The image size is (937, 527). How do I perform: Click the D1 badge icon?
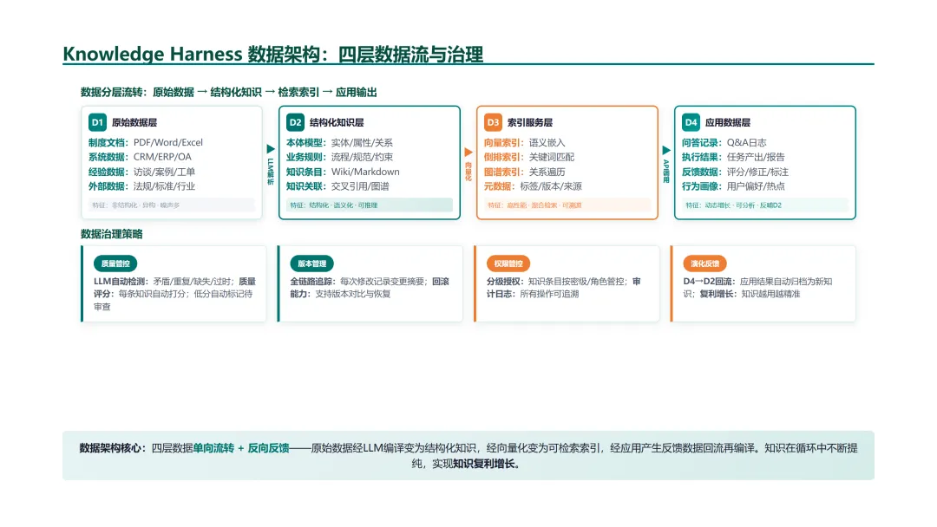(x=97, y=122)
